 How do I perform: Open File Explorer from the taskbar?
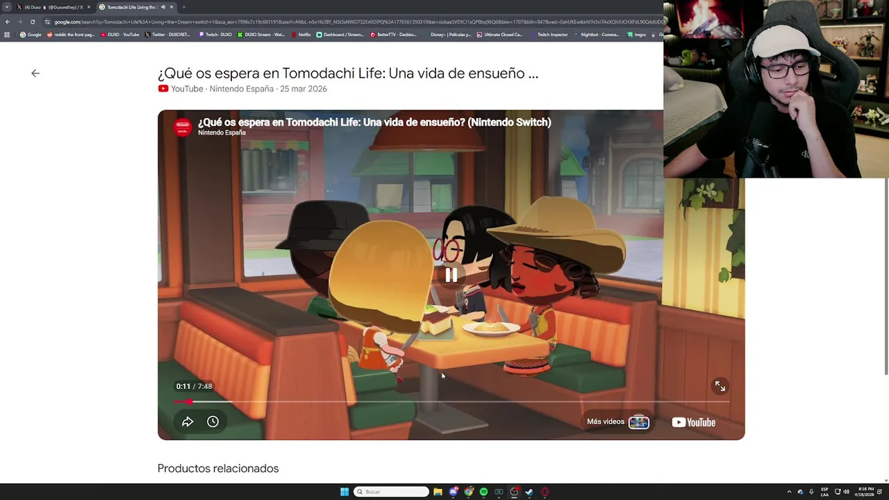click(438, 492)
